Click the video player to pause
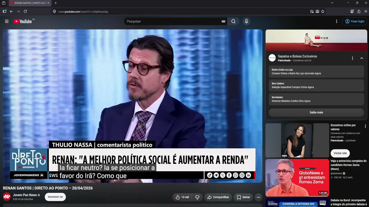This screenshot has height=207, width=369. tap(133, 106)
